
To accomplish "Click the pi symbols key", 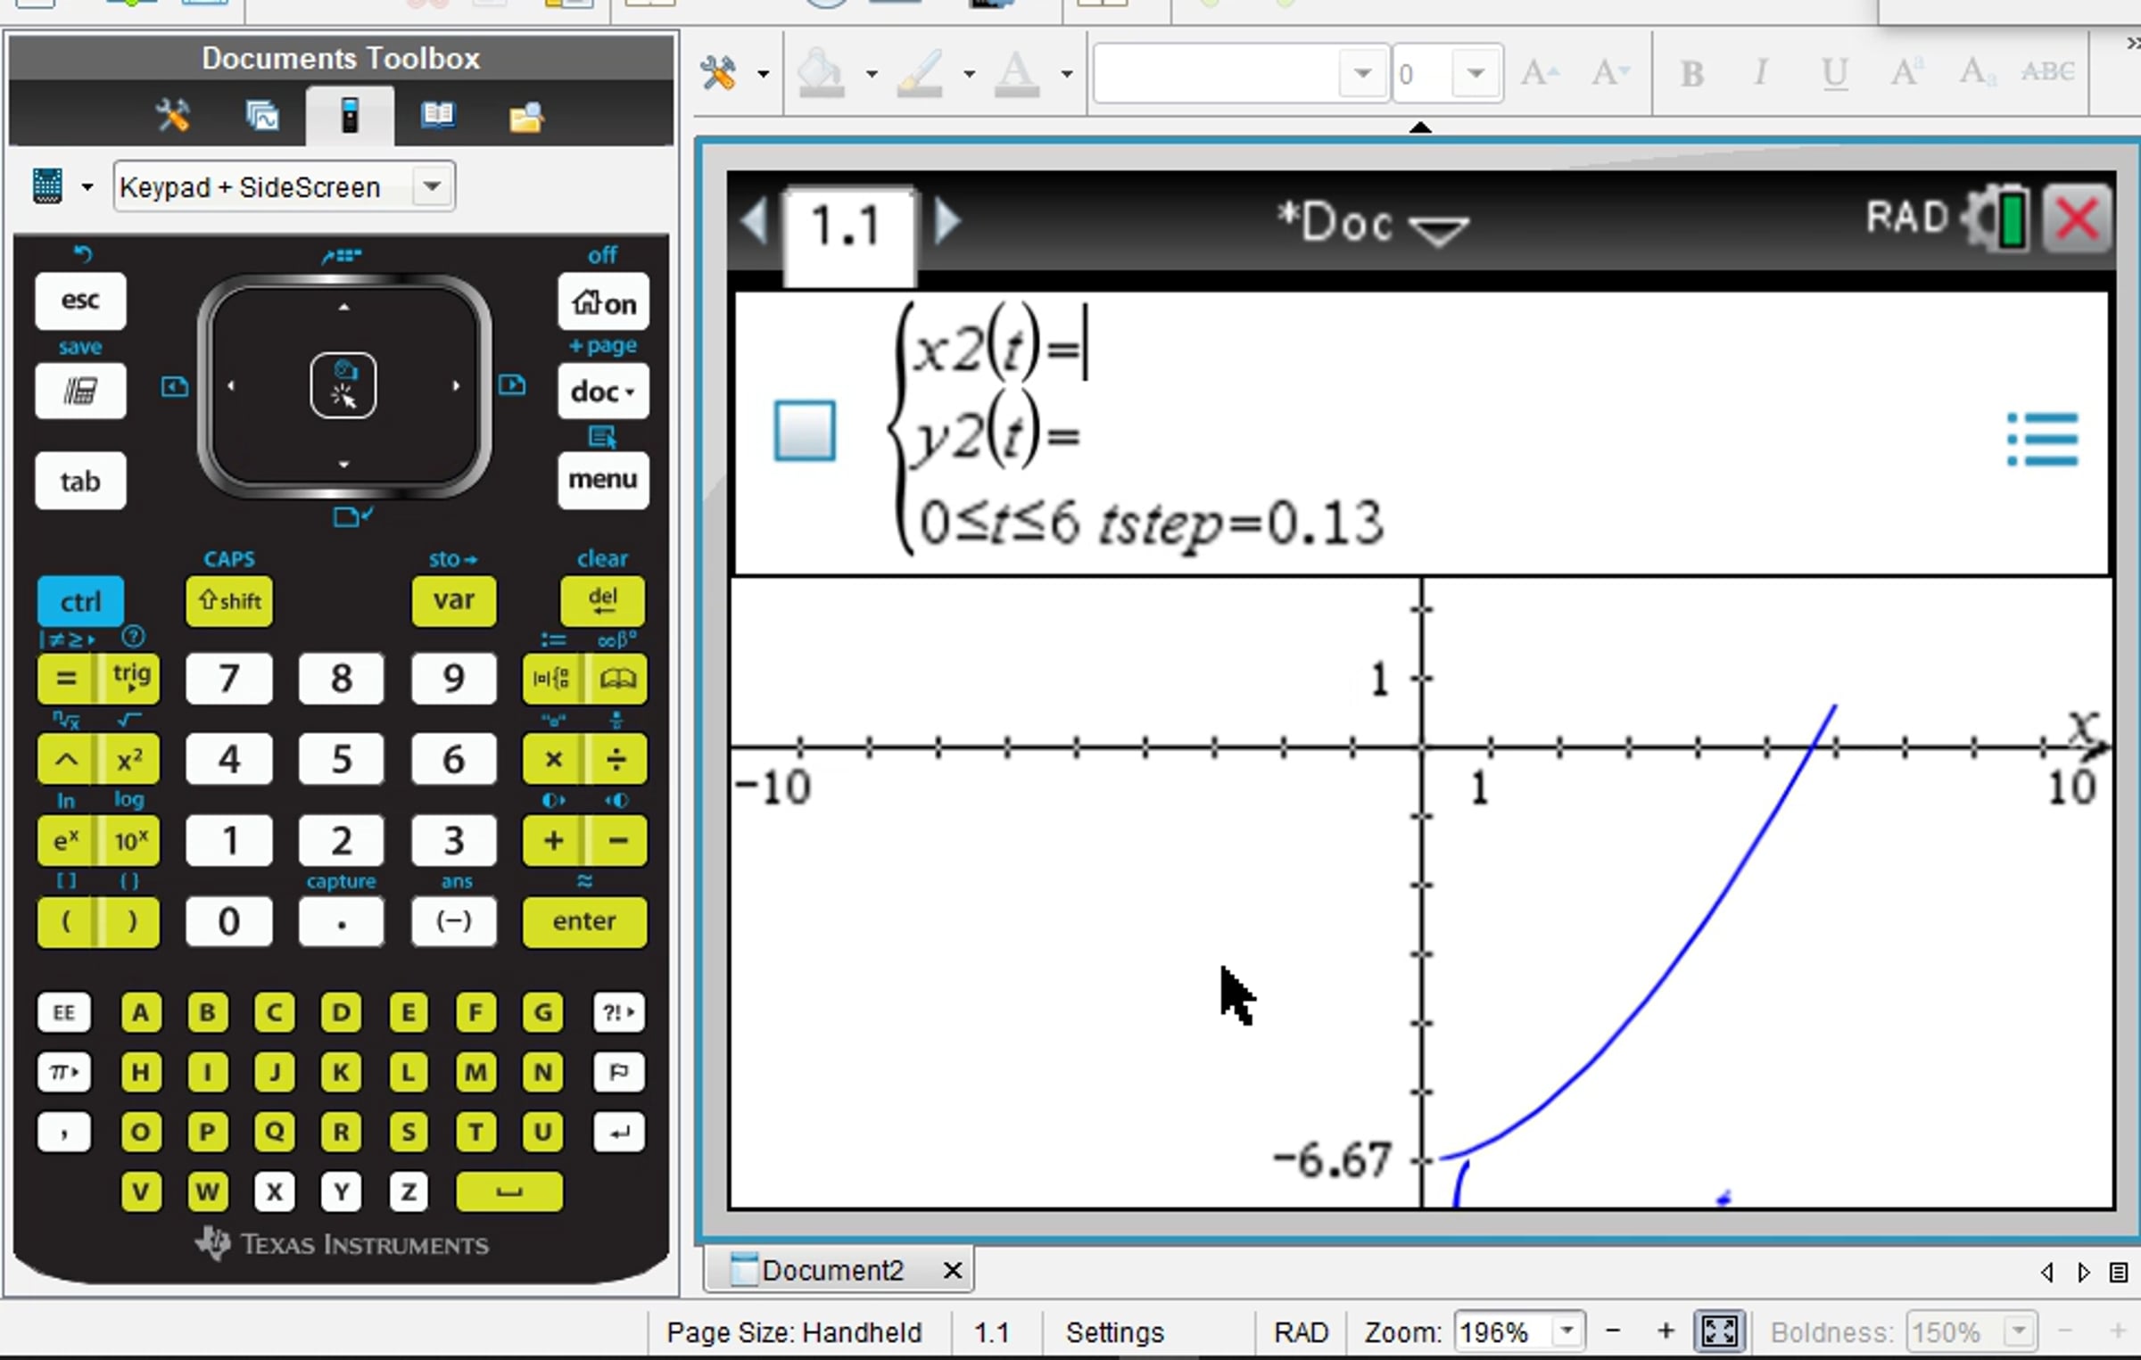I will click(x=64, y=1072).
